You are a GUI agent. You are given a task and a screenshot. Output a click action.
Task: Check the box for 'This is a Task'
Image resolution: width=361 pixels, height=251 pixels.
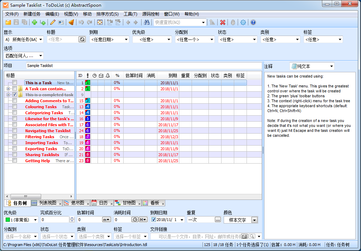tap(15, 83)
